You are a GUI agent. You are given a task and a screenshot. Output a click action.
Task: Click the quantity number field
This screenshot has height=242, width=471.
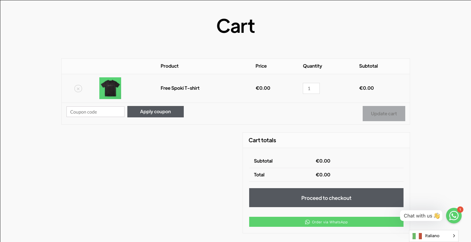[311, 88]
